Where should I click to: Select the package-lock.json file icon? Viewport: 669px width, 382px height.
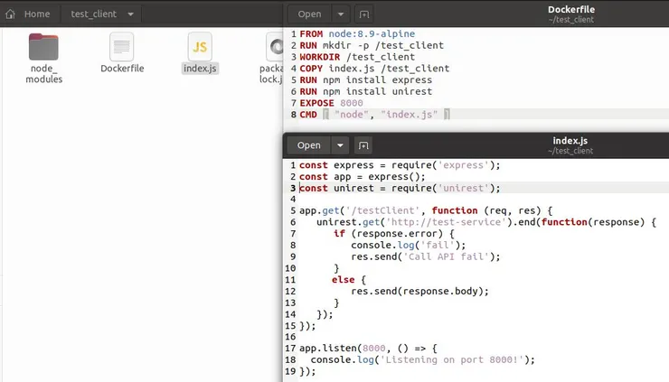click(x=274, y=47)
